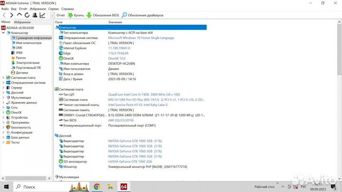Select Имя компьютера in the tree

pyautogui.click(x=28, y=43)
